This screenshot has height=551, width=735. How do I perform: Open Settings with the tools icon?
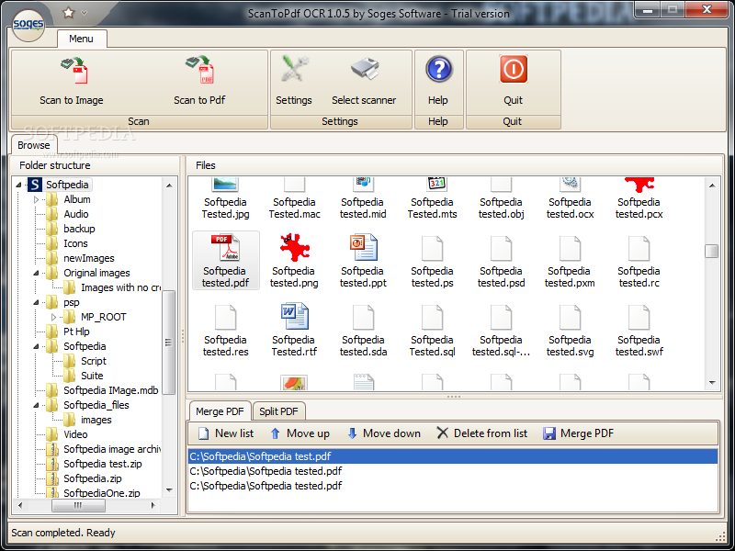point(294,70)
